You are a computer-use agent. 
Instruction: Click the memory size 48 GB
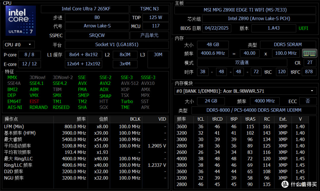(213, 45)
